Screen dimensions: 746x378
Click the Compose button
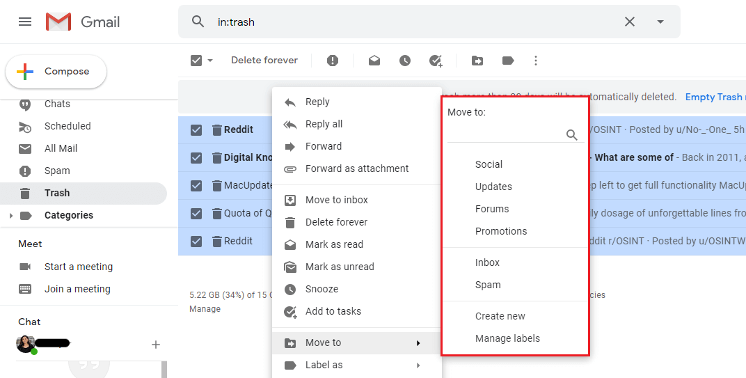pyautogui.click(x=56, y=72)
